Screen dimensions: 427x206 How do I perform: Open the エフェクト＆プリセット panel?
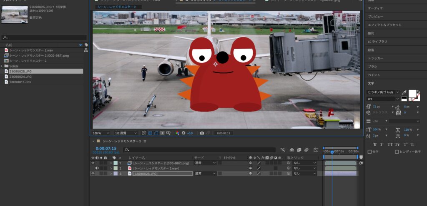coord(384,25)
